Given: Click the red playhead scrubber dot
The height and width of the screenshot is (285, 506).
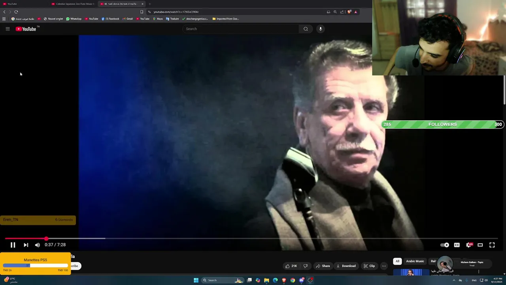Looking at the screenshot, I should pos(46,238).
